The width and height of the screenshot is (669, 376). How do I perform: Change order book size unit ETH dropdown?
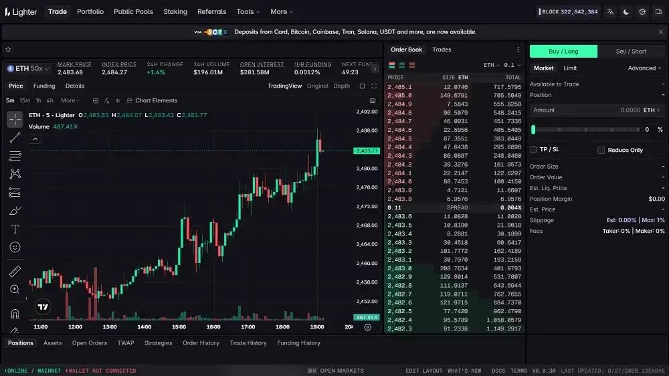click(491, 66)
